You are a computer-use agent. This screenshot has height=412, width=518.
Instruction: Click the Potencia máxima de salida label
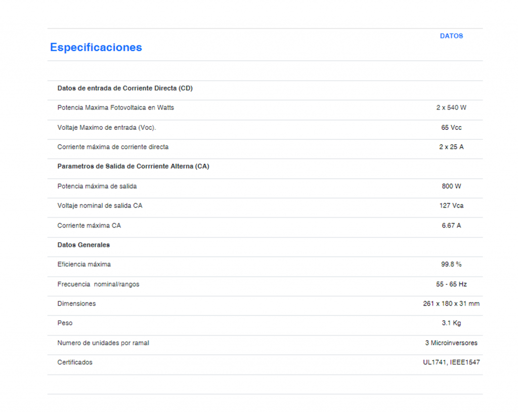(x=97, y=186)
